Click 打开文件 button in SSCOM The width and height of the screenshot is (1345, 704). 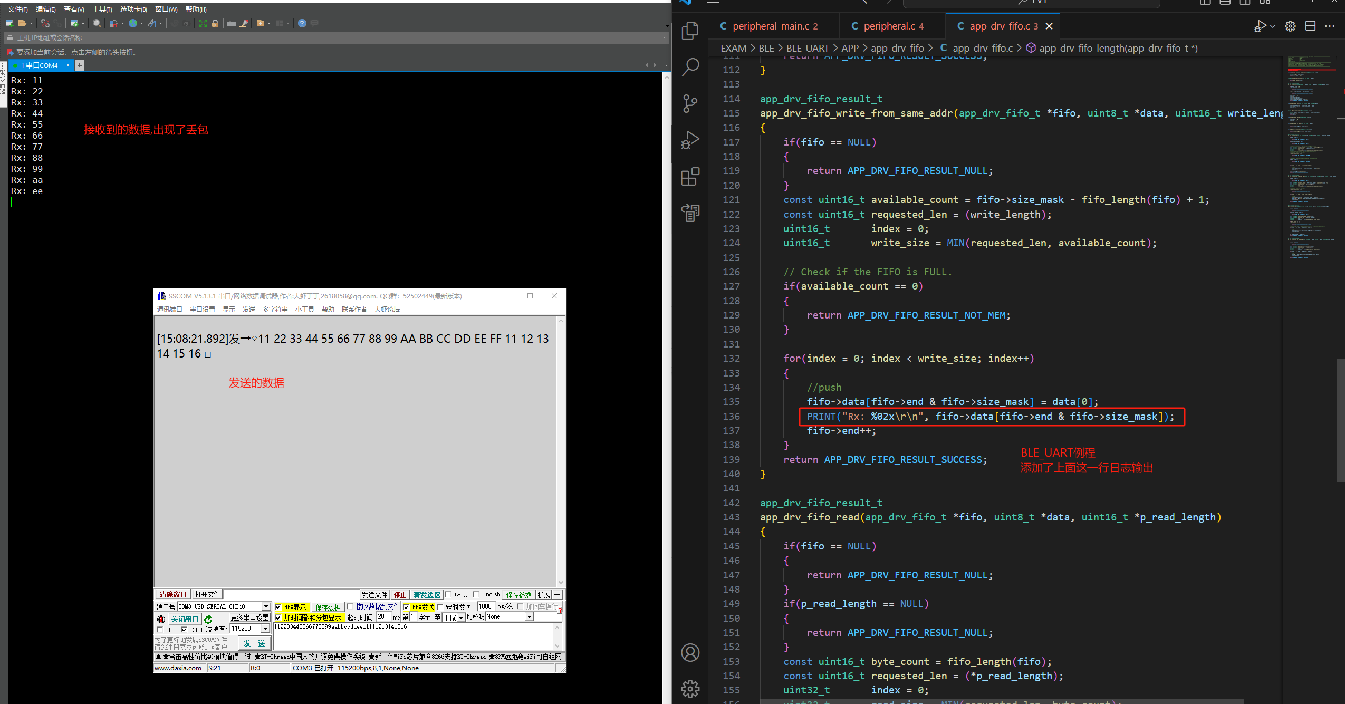(x=207, y=594)
